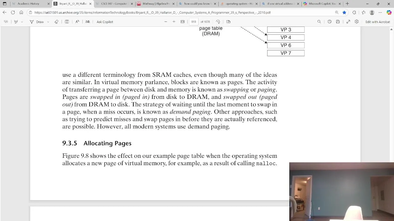Click the zoom magnifier in address bar
394x221 pixels.
click(x=337, y=13)
